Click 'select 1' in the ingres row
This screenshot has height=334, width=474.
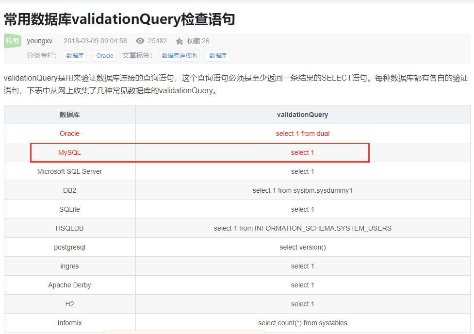click(303, 266)
